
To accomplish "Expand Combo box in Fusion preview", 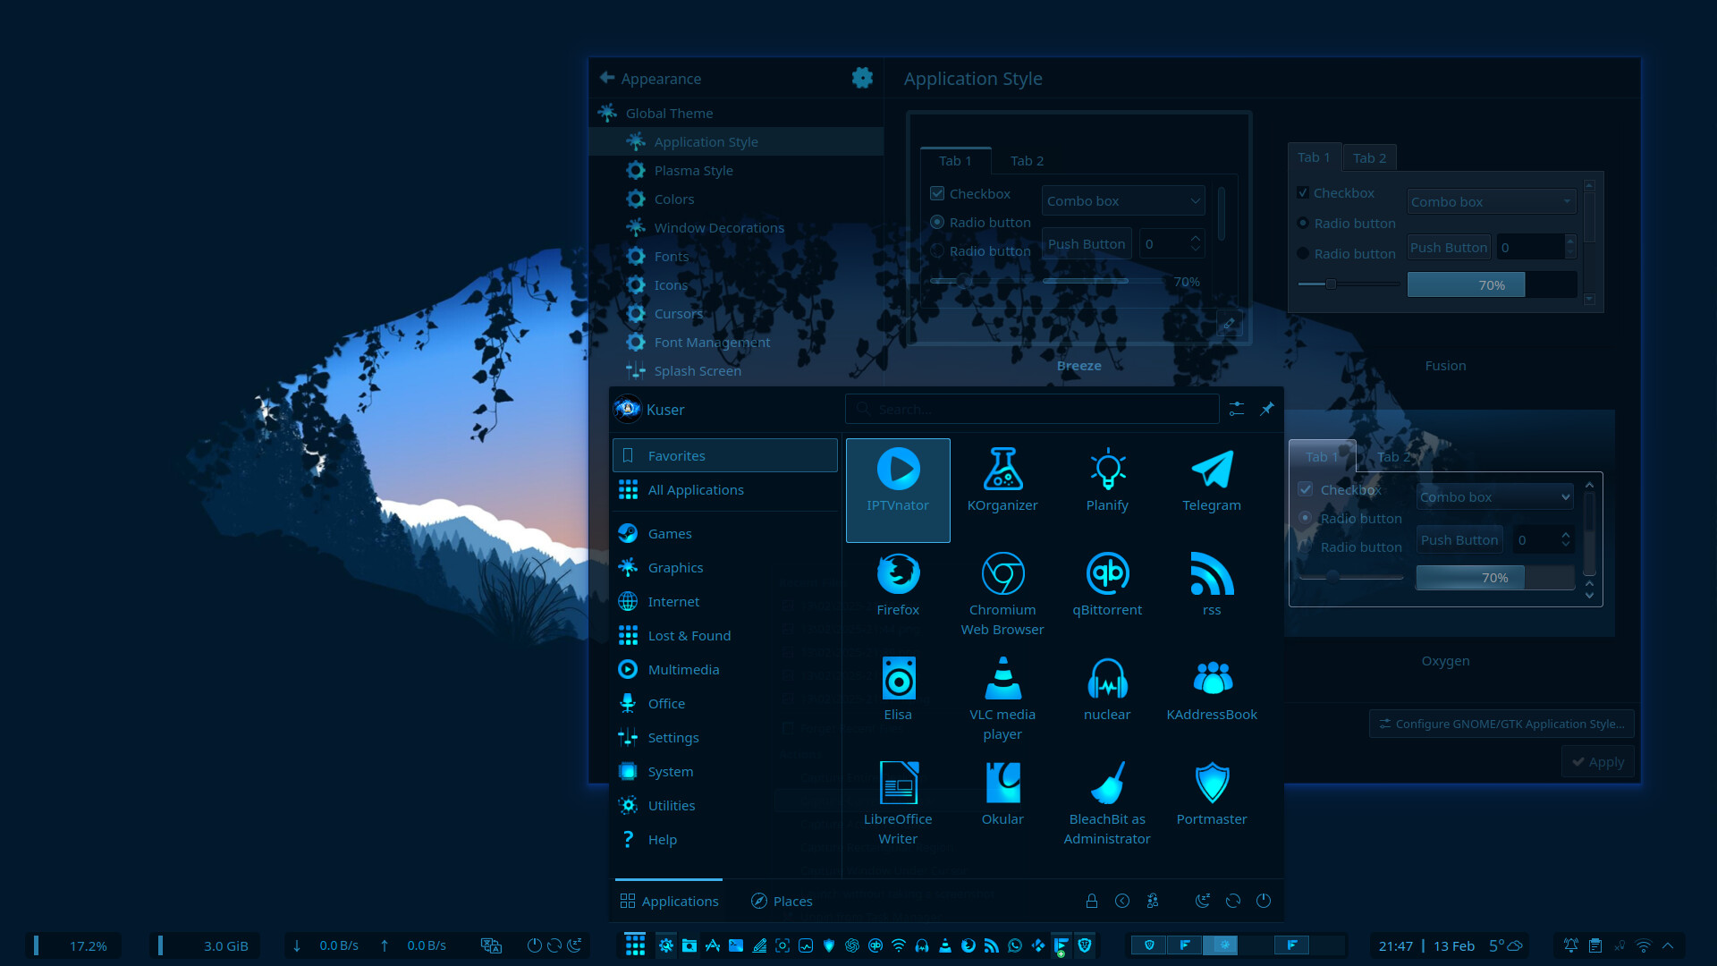I will [1490, 202].
